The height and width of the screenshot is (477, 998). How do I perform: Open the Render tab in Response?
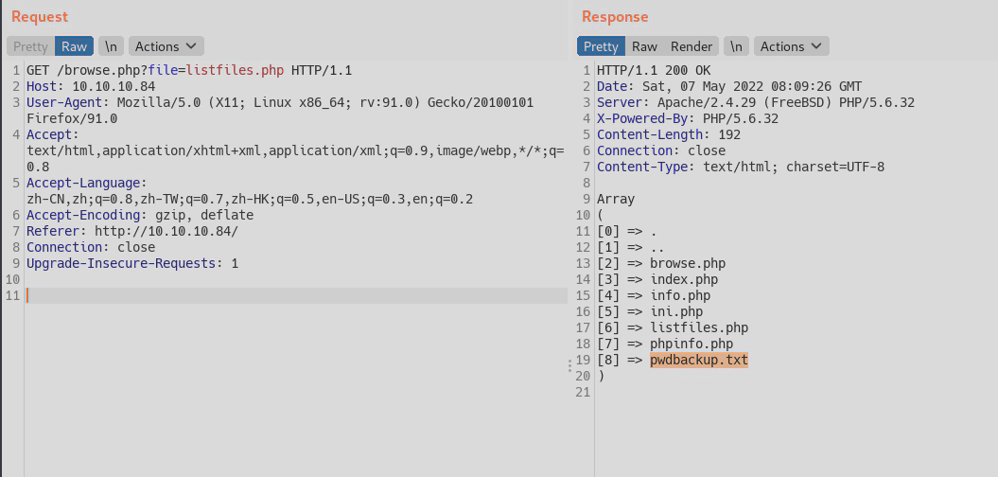click(x=692, y=46)
